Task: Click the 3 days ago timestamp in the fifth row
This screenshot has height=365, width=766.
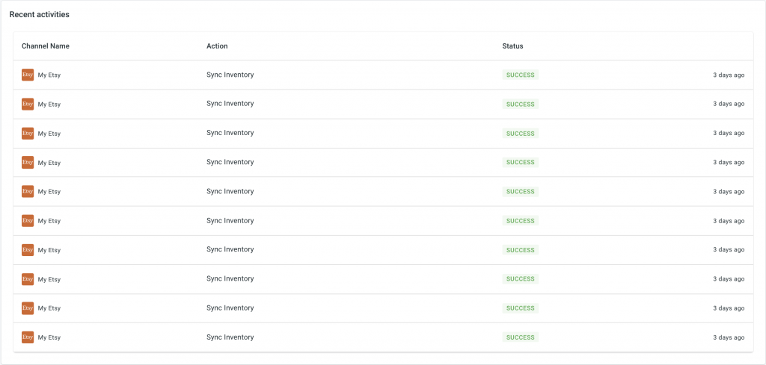Action: (x=729, y=192)
